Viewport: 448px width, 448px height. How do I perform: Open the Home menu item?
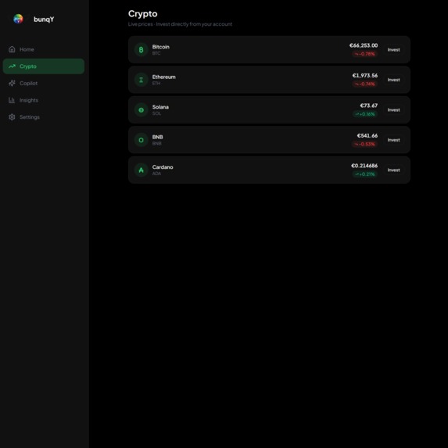pyautogui.click(x=44, y=49)
